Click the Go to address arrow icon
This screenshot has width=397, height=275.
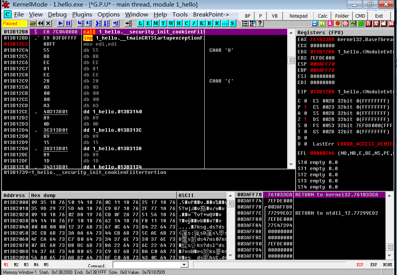click(x=128, y=23)
